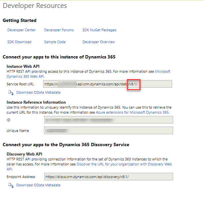
Task: Open the Developer Center link
Action: [22, 30]
